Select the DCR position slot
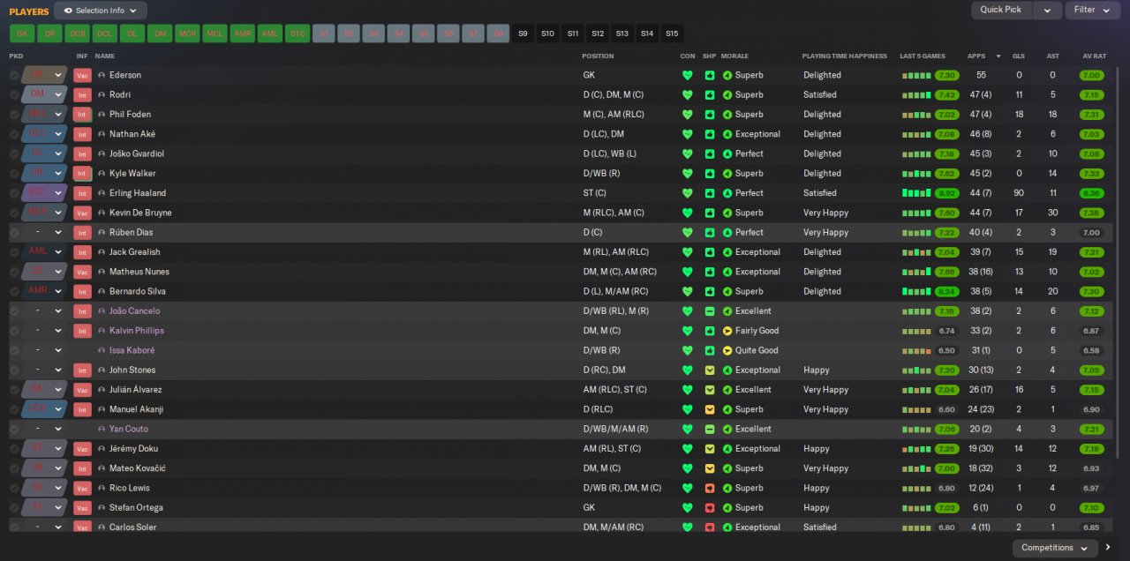This screenshot has width=1130, height=561. pos(77,34)
